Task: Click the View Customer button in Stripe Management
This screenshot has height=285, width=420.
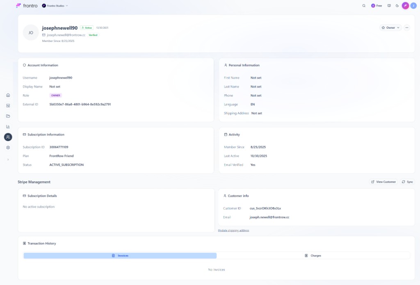Action: pyautogui.click(x=383, y=182)
